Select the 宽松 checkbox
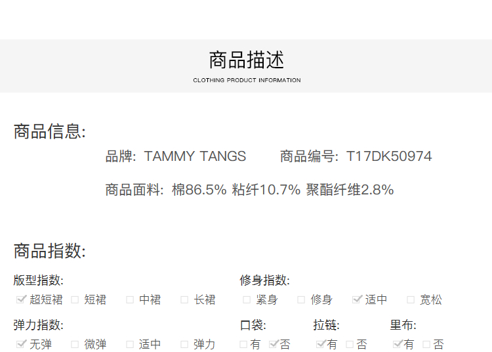492x352 pixels. point(411,299)
